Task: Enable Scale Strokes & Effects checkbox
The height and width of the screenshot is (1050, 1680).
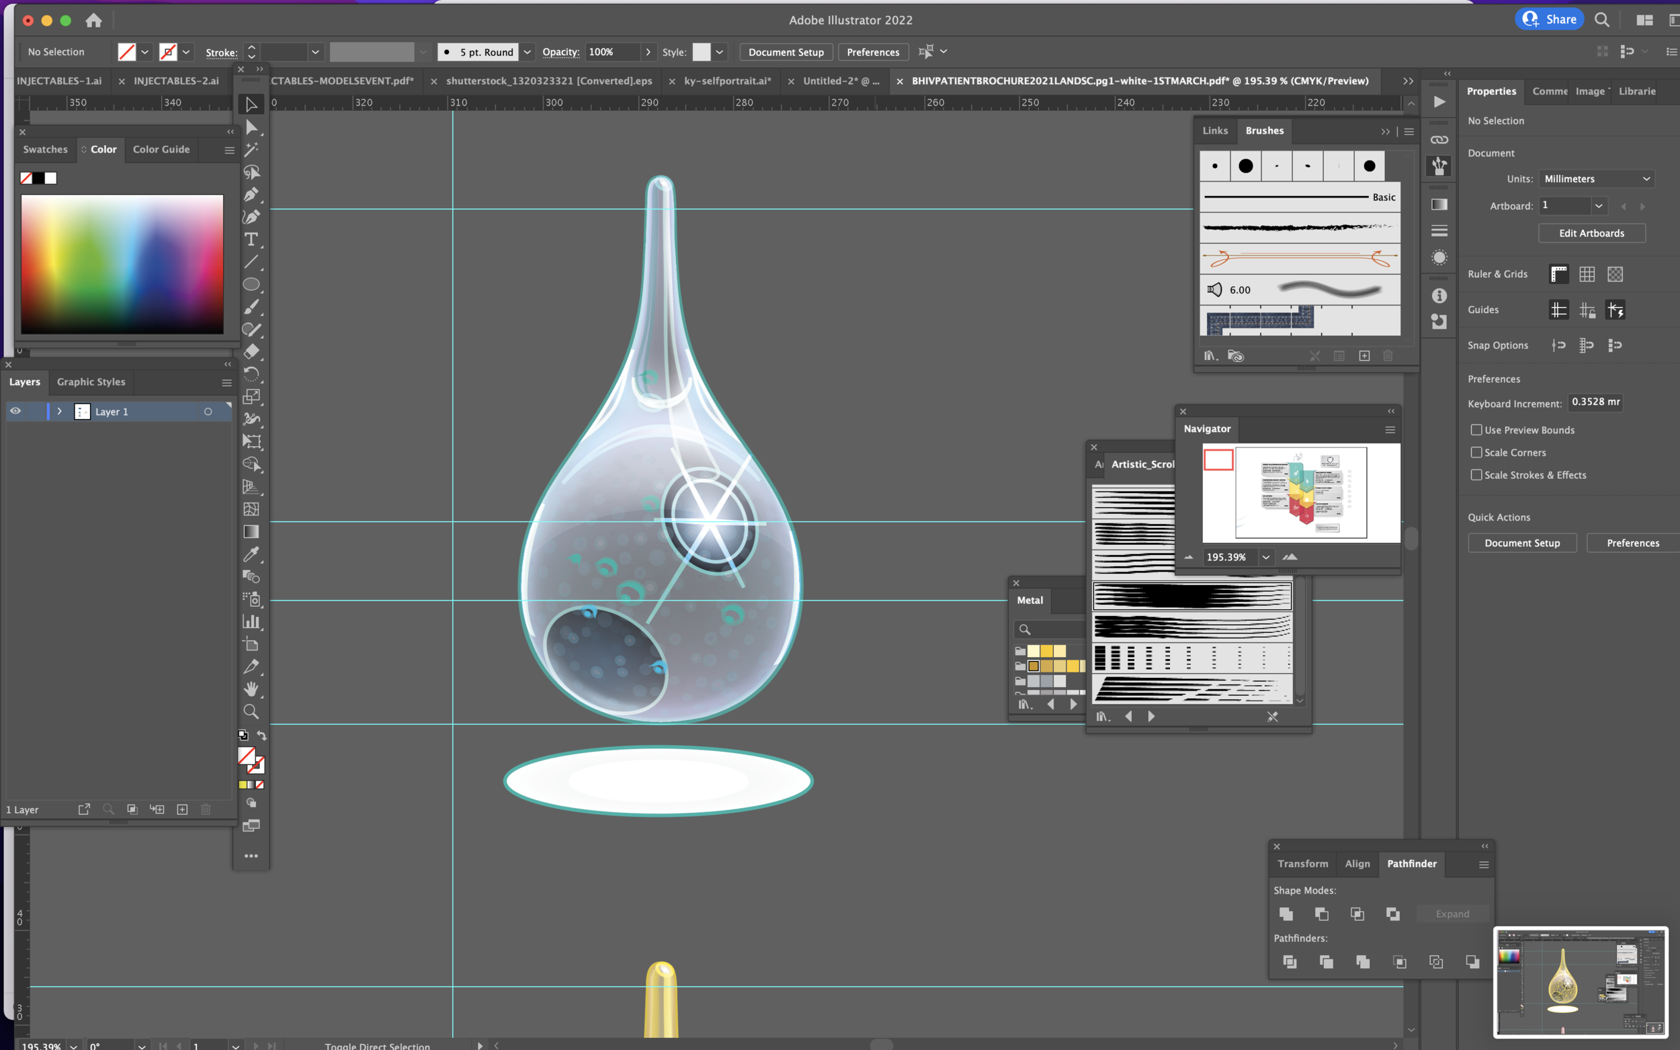Action: tap(1476, 475)
